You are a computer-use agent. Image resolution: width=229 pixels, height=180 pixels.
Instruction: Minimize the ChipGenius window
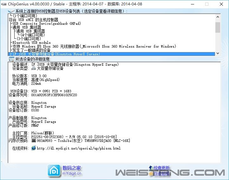point(193,4)
